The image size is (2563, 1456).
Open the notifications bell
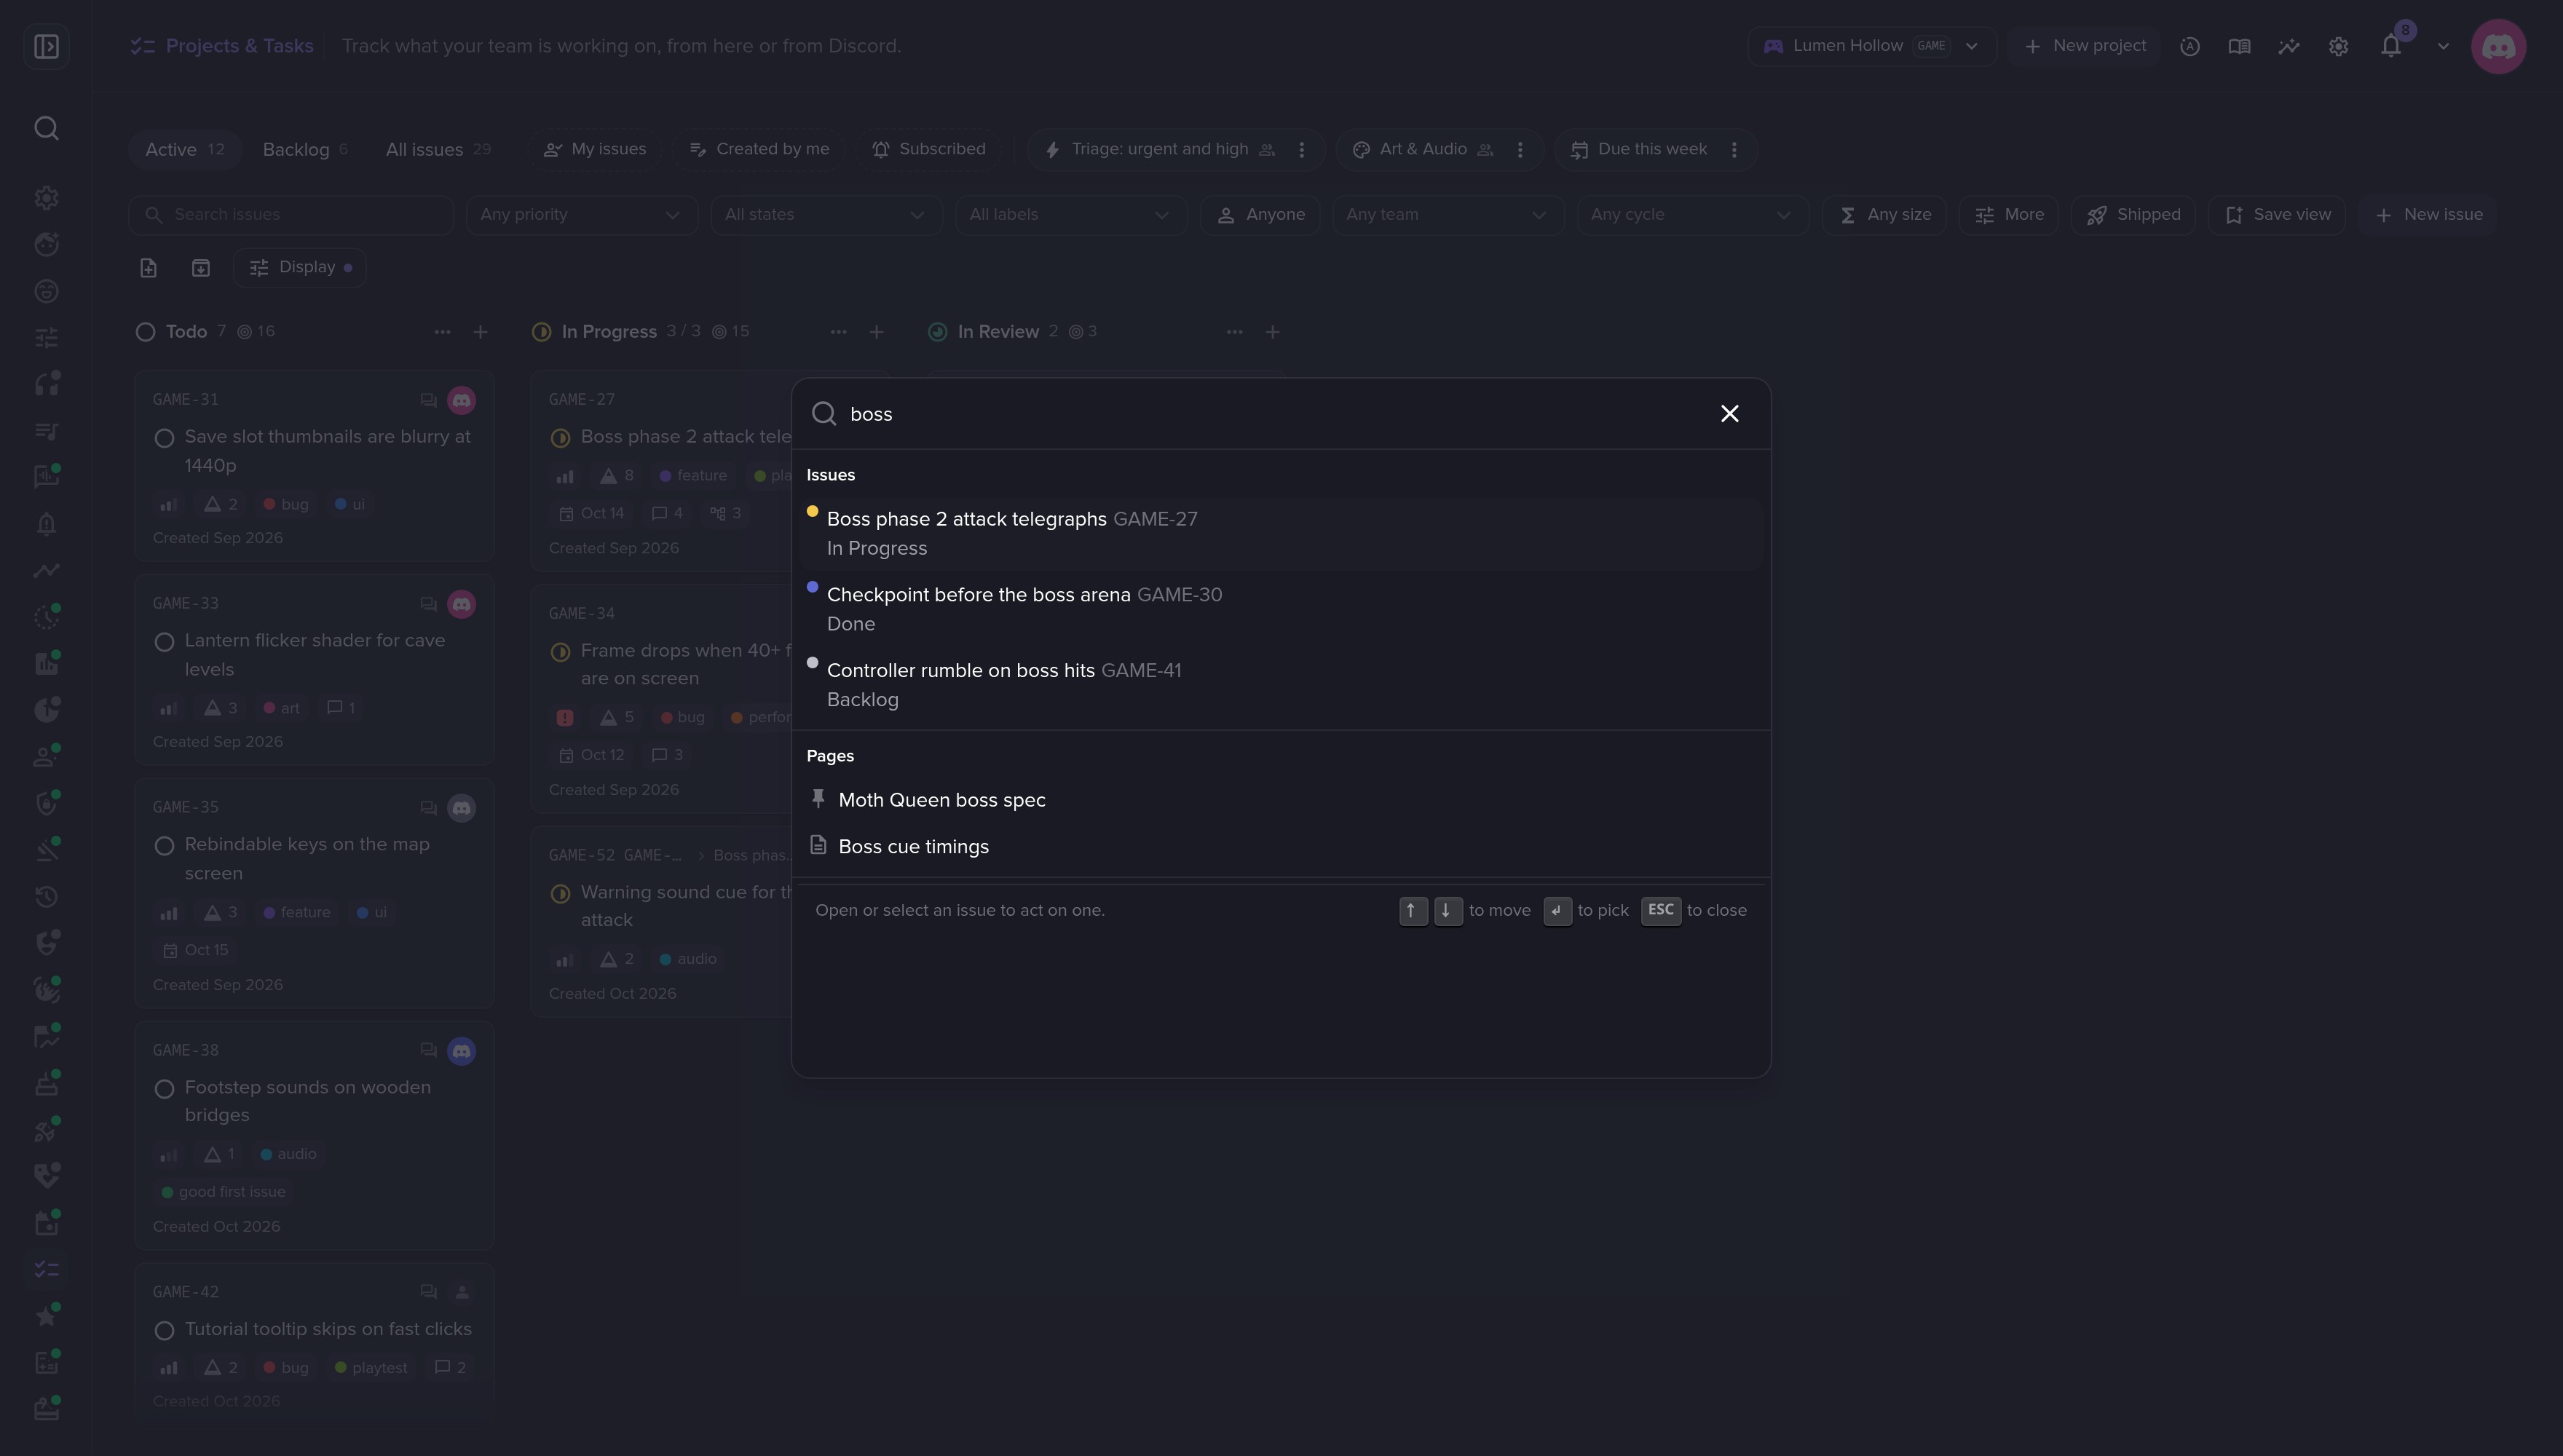click(2391, 46)
